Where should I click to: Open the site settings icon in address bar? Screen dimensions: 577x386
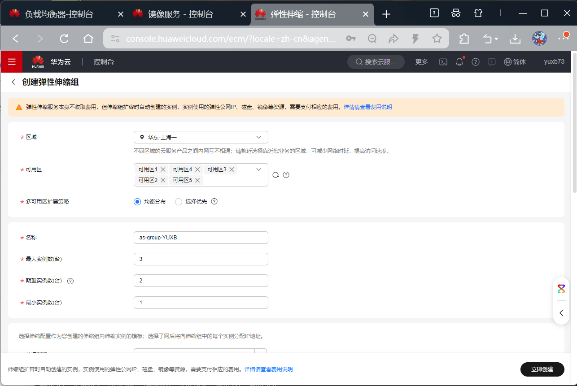pyautogui.click(x=115, y=39)
